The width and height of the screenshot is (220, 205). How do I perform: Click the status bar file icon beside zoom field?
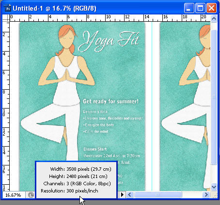[x=31, y=195]
